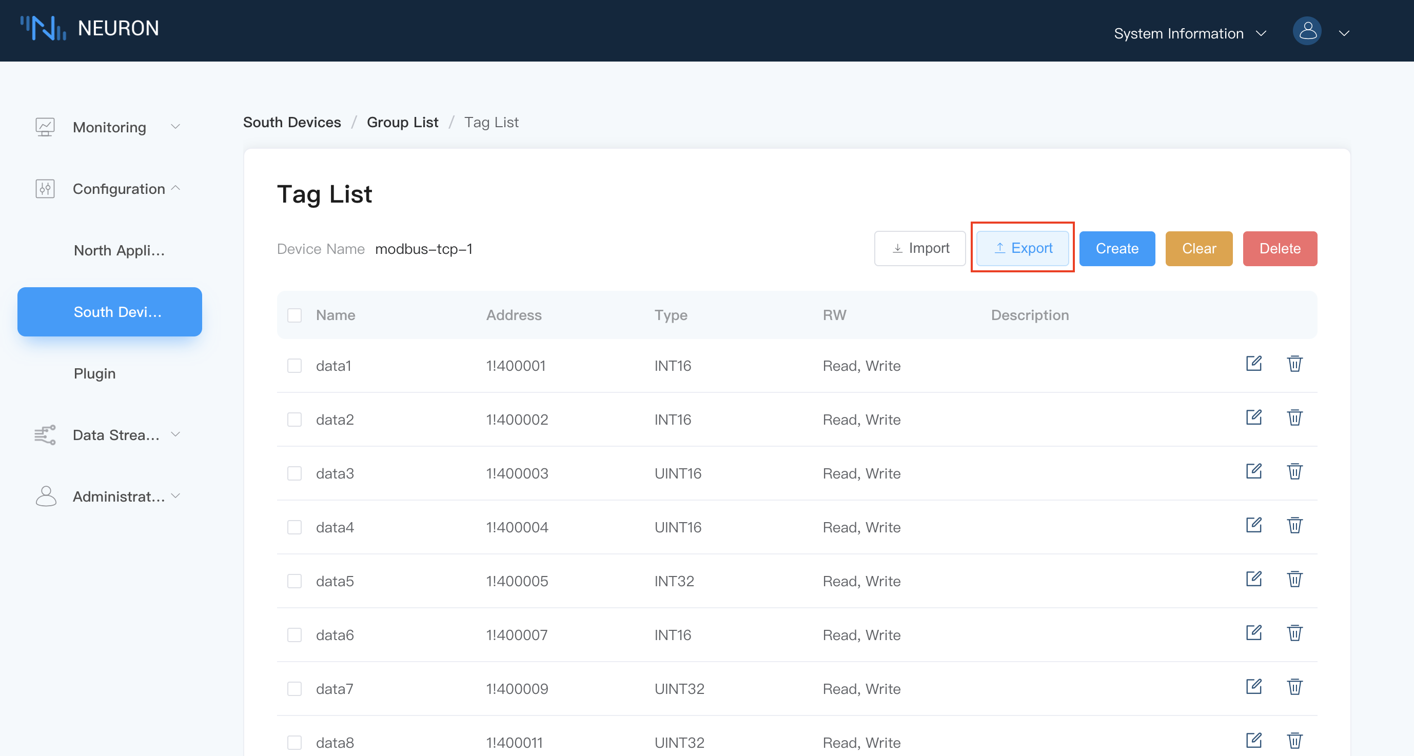This screenshot has width=1414, height=756.
Task: Edit tag data5 with pencil icon
Action: [1254, 578]
